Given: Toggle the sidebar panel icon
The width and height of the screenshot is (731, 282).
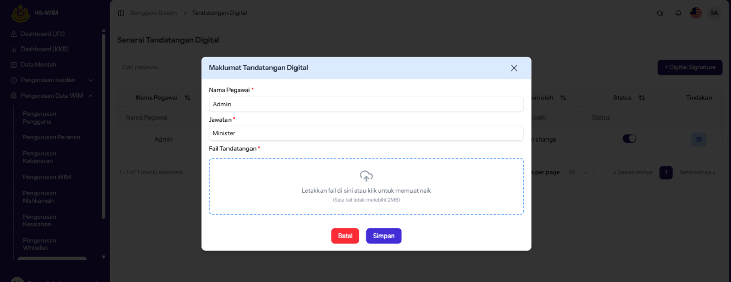Looking at the screenshot, I should (x=121, y=13).
